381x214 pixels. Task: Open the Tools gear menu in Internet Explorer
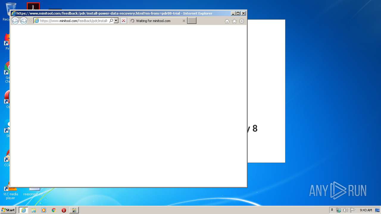[242, 21]
